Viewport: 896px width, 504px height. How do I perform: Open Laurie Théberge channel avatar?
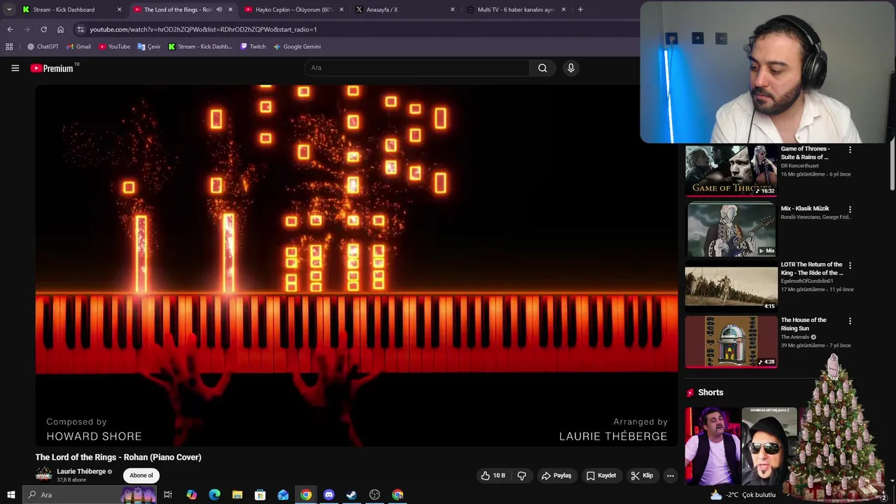[43, 475]
